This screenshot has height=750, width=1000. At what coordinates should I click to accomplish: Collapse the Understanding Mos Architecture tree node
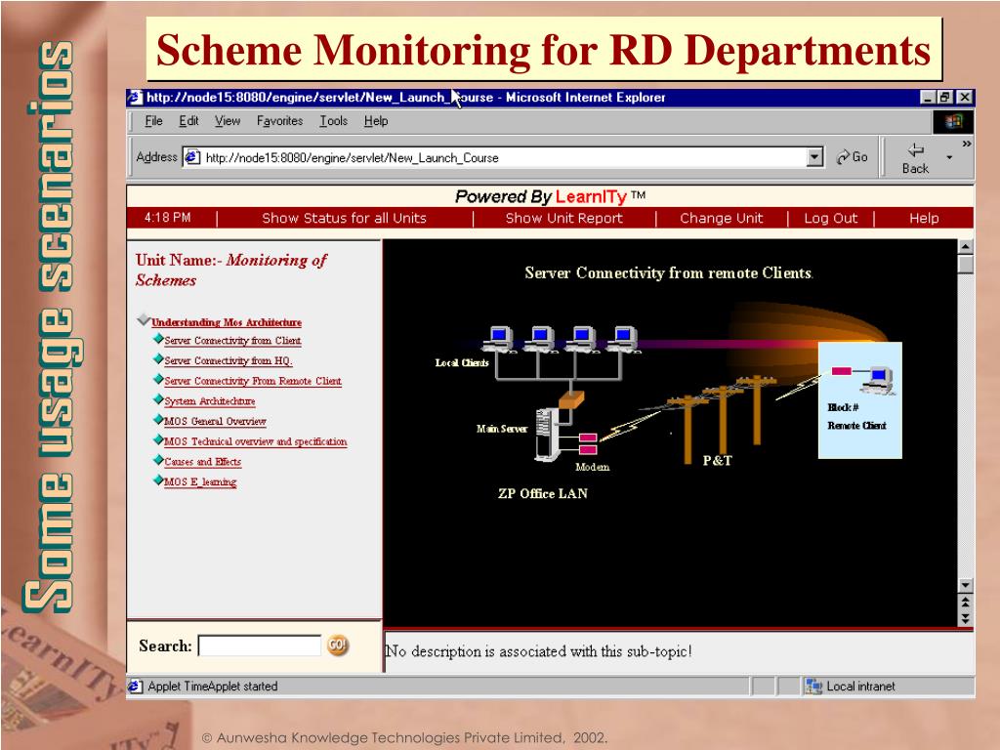(144, 319)
